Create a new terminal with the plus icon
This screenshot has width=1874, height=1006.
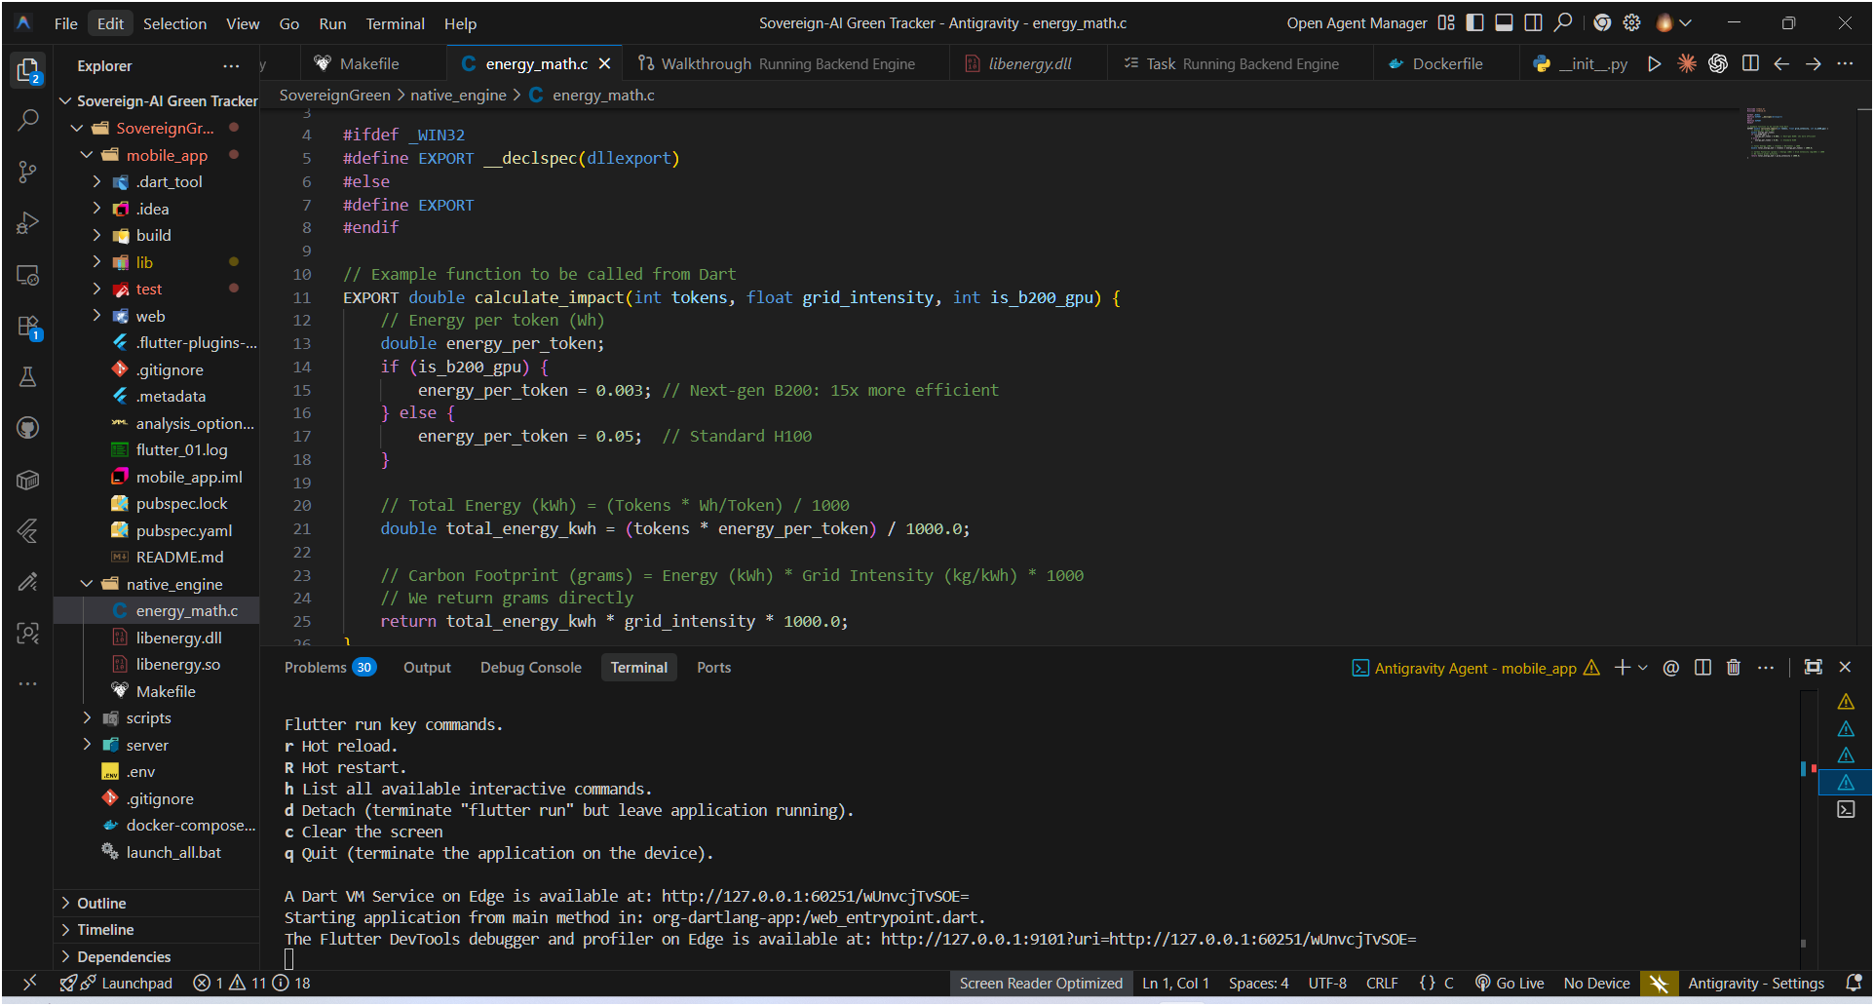click(1622, 668)
